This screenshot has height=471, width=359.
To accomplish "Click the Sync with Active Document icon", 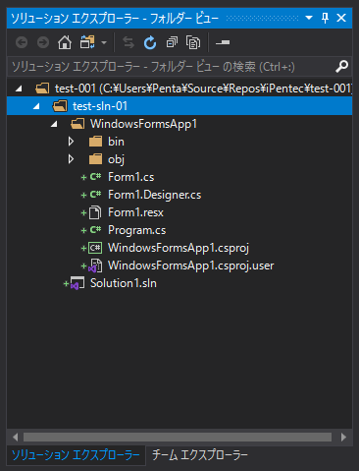I will point(128,42).
